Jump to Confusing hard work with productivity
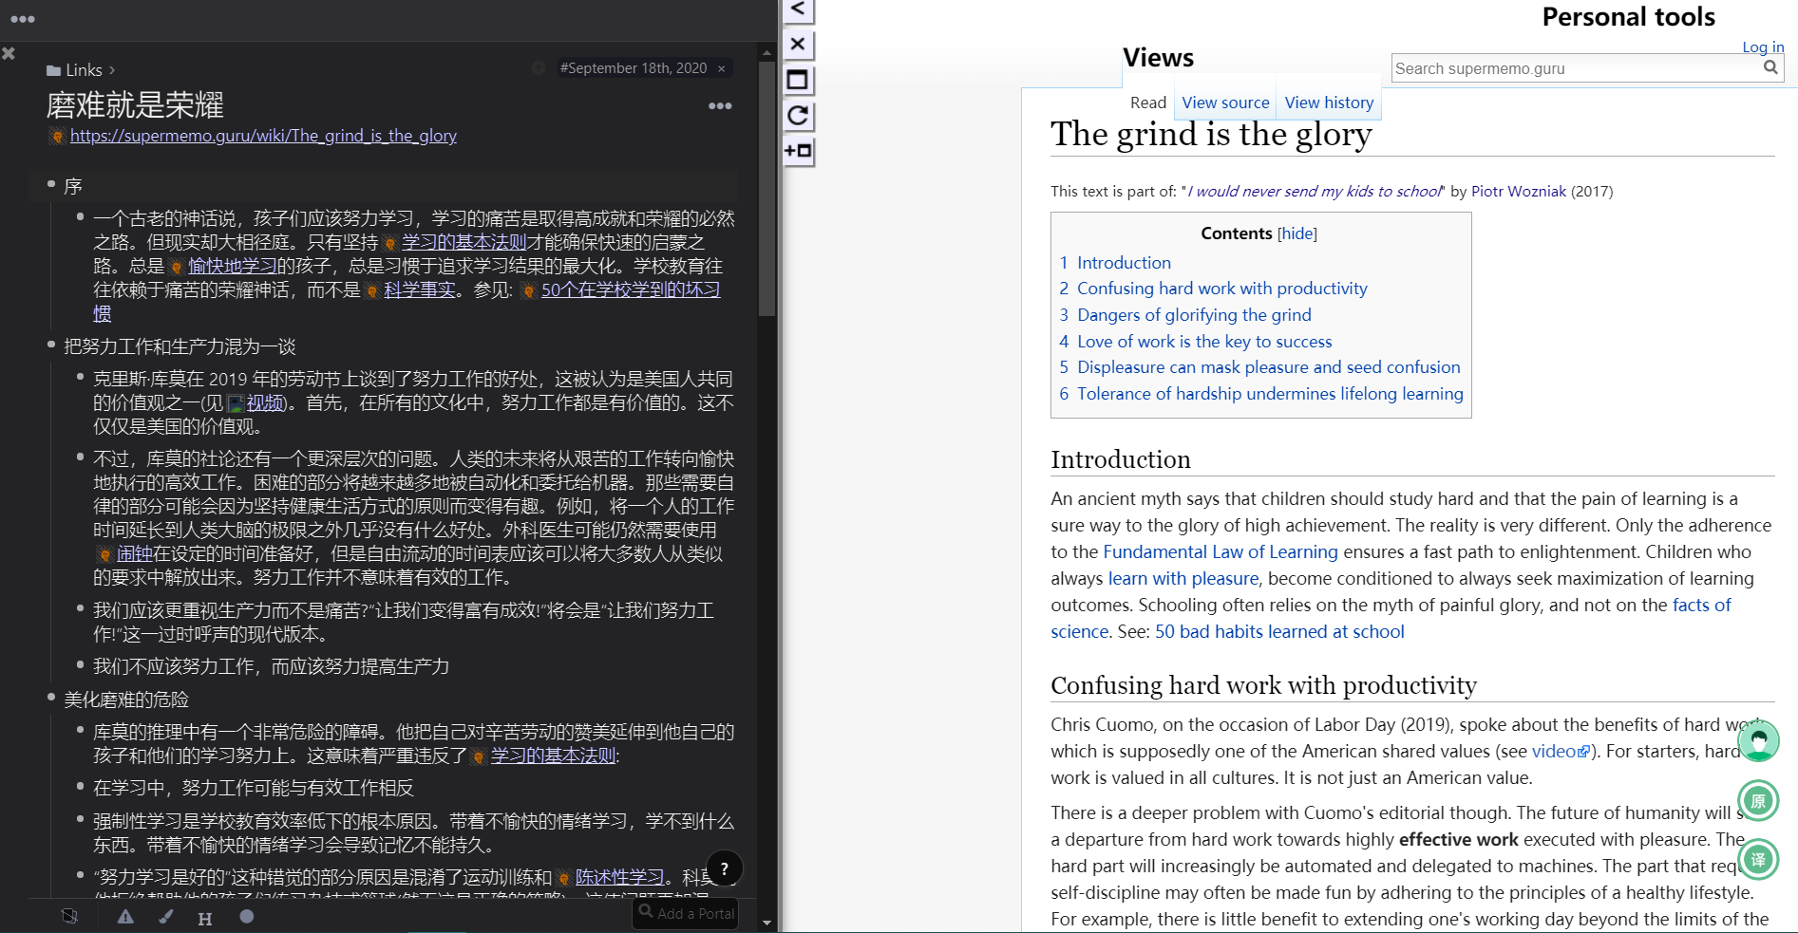 point(1213,289)
